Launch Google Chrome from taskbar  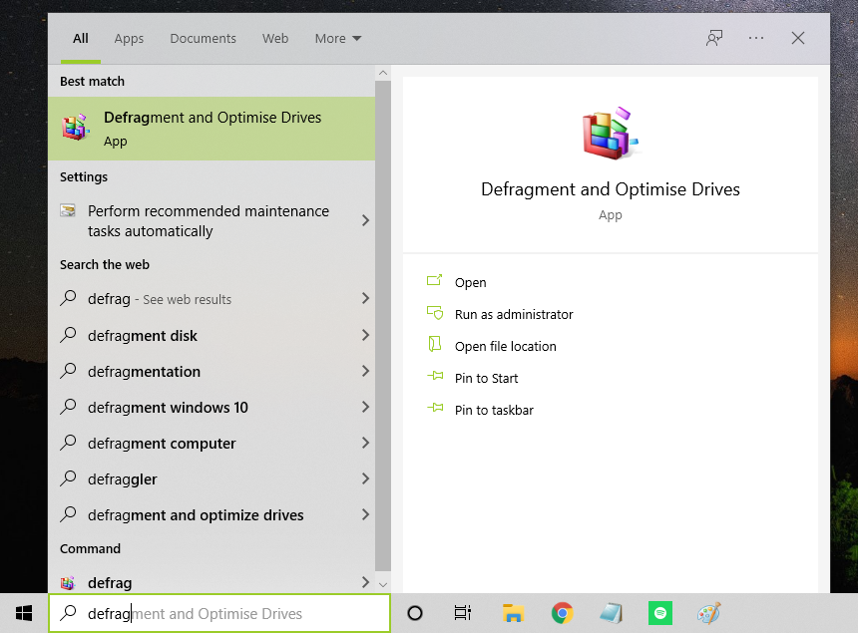[562, 613]
